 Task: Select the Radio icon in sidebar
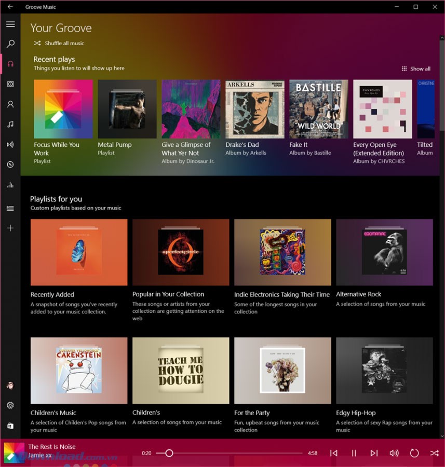(x=10, y=145)
